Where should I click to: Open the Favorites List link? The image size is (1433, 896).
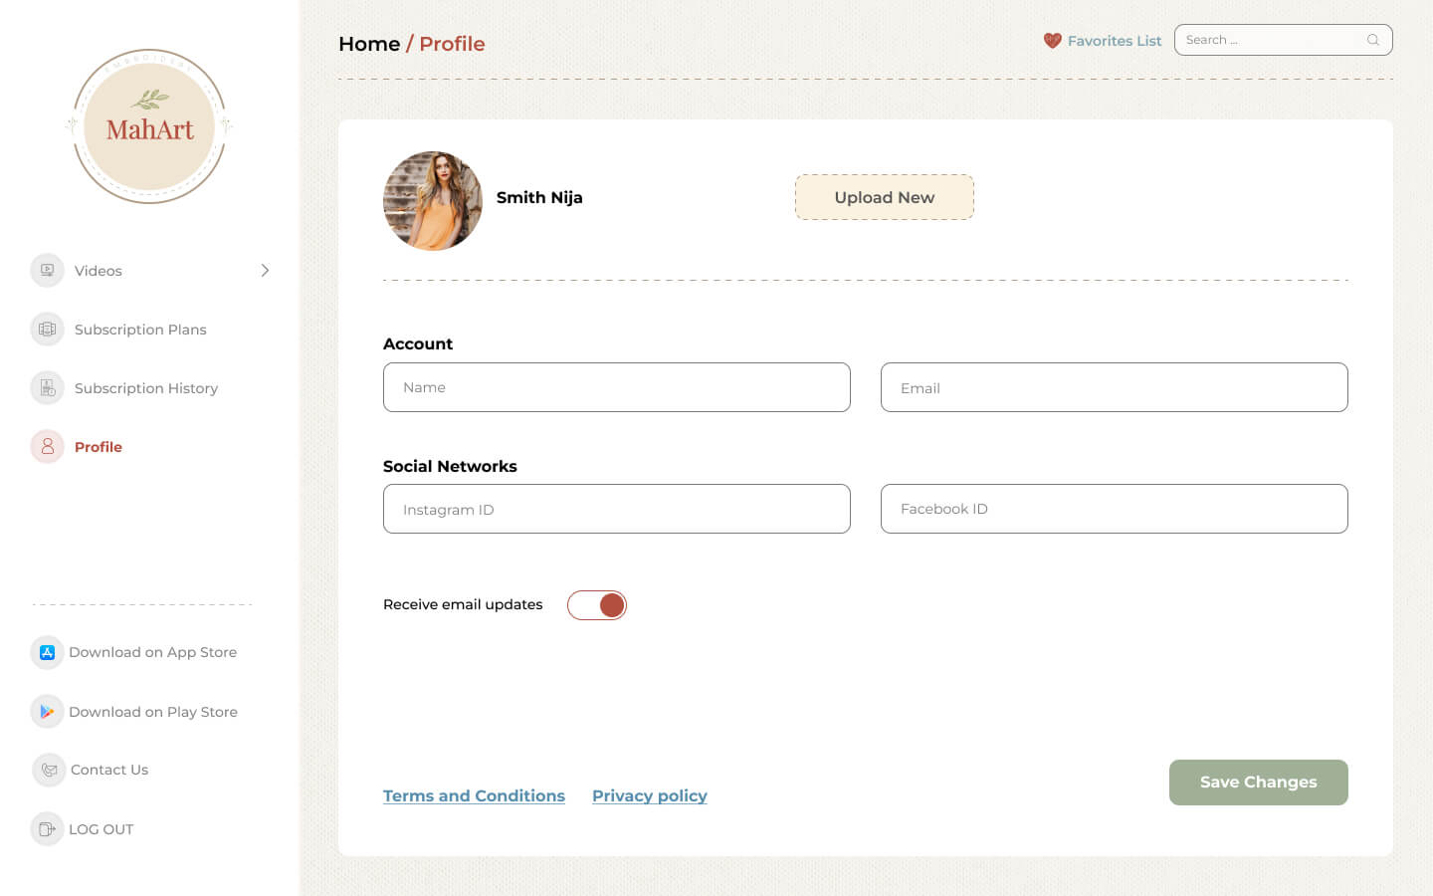1115,41
